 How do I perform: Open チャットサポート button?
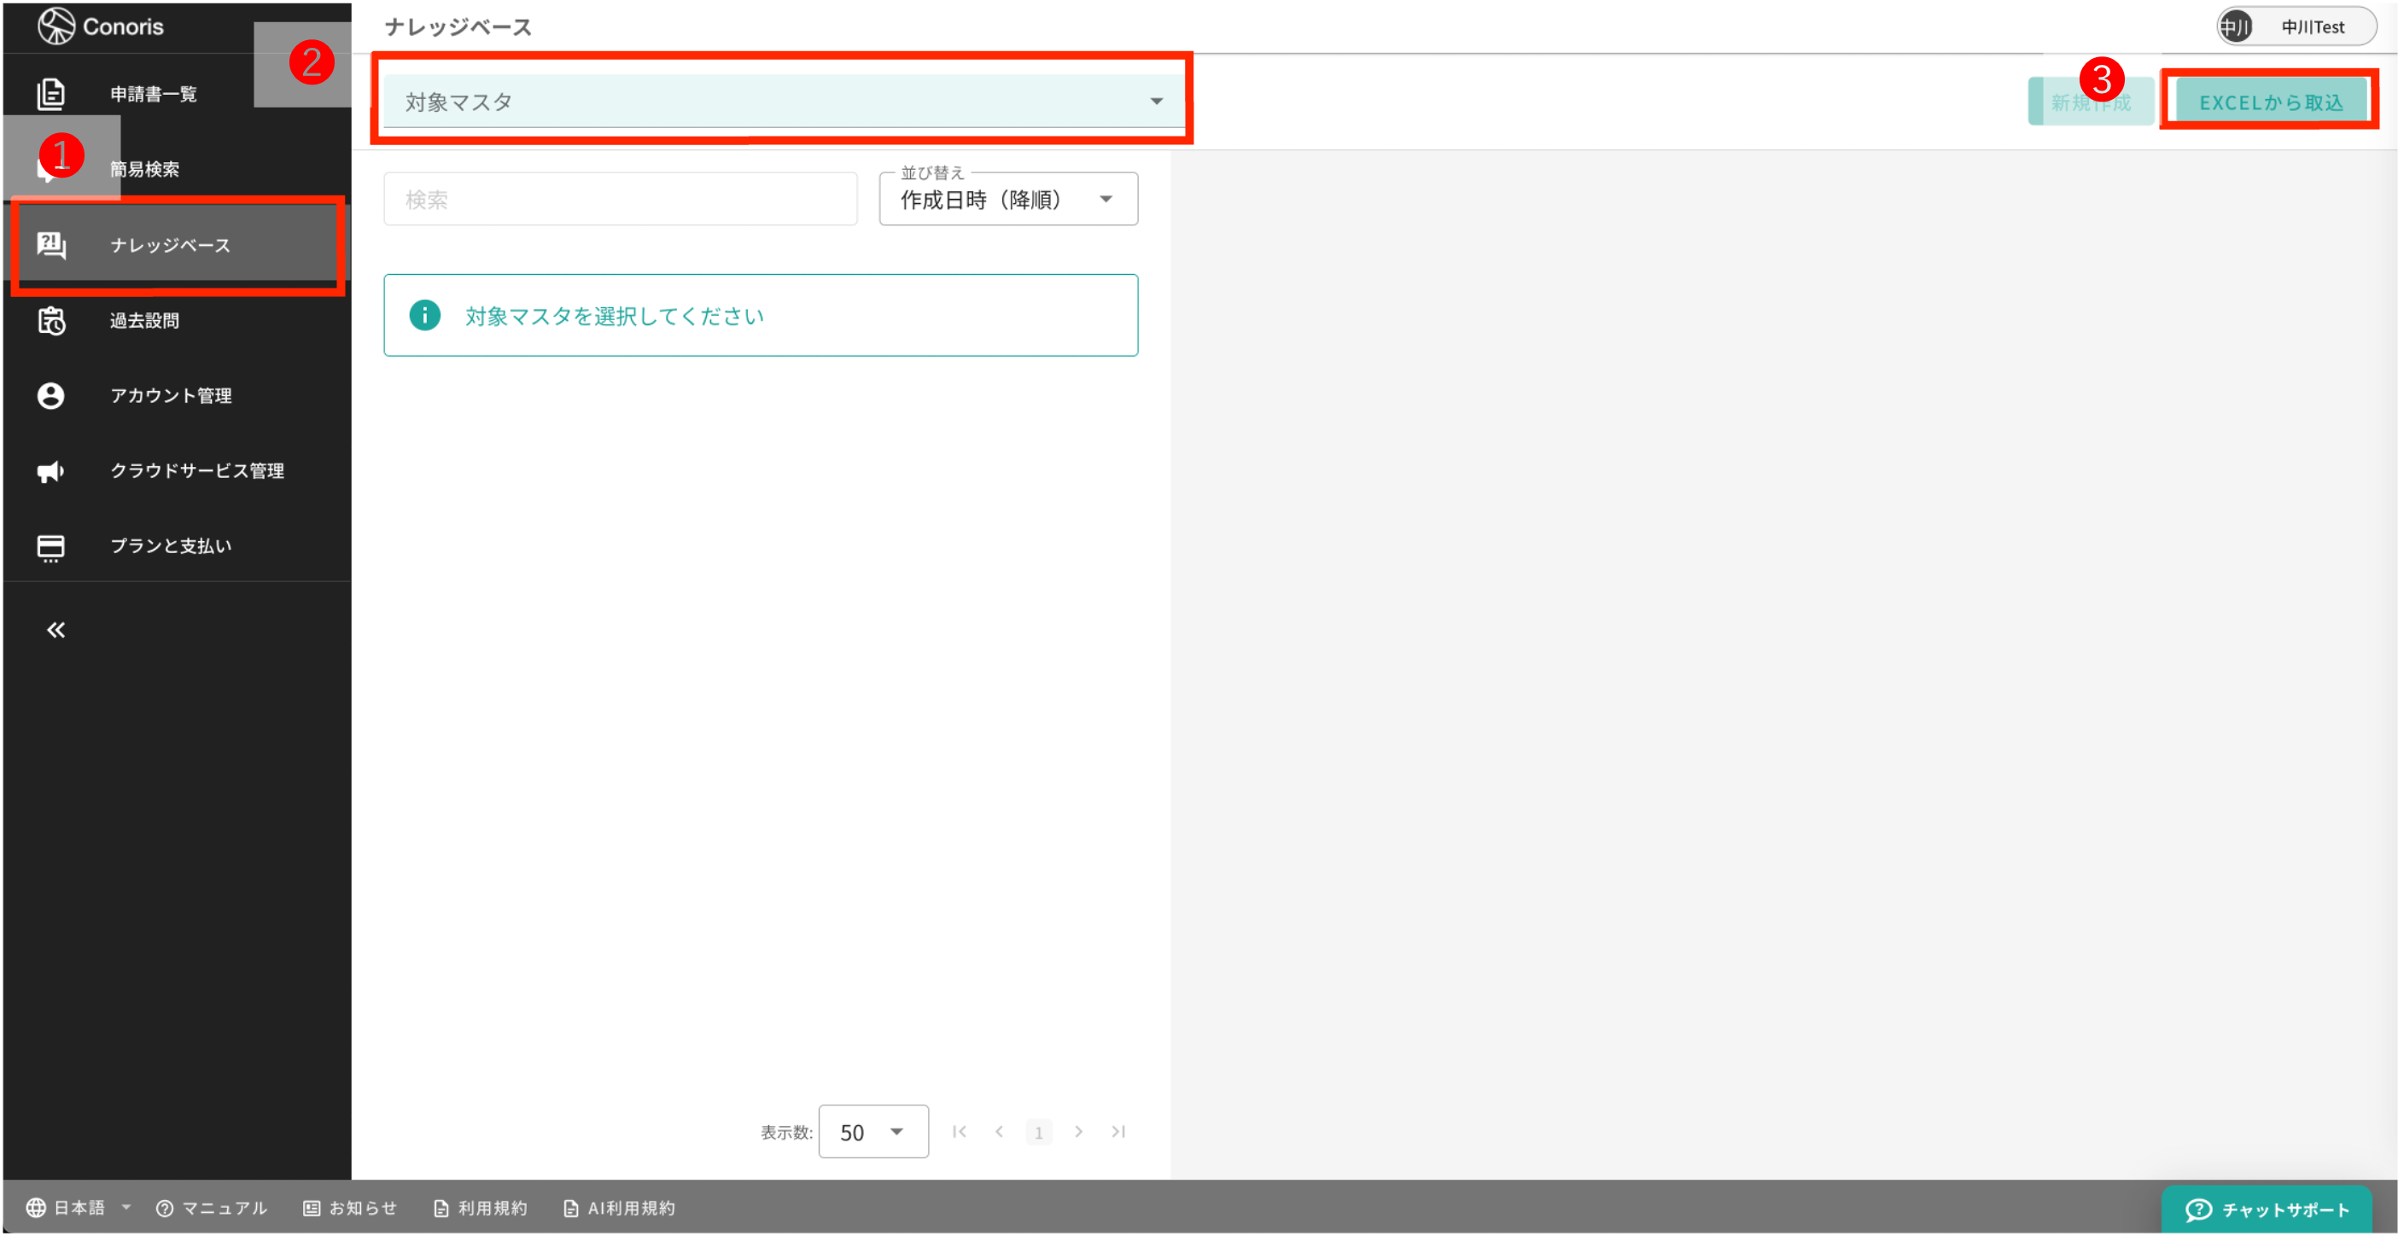click(2266, 1210)
